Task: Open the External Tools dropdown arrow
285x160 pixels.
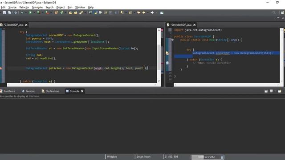Action: click(x=51, y=13)
